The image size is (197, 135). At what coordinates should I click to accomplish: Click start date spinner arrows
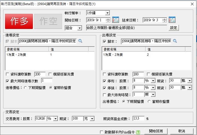(x=108, y=20)
